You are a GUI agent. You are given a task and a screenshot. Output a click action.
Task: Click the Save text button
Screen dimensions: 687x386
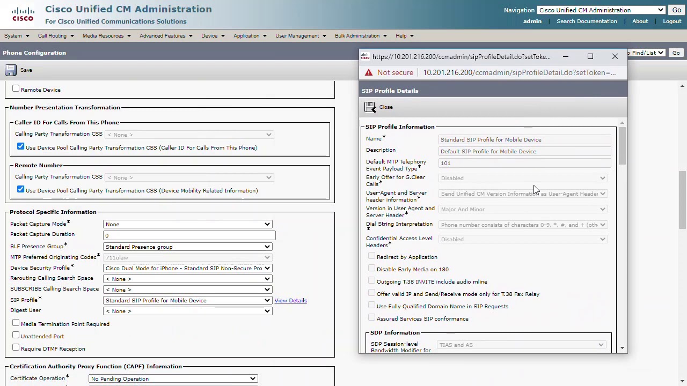(26, 70)
